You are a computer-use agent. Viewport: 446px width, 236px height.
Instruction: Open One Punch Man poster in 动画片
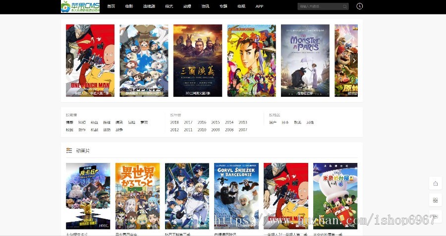(286, 196)
